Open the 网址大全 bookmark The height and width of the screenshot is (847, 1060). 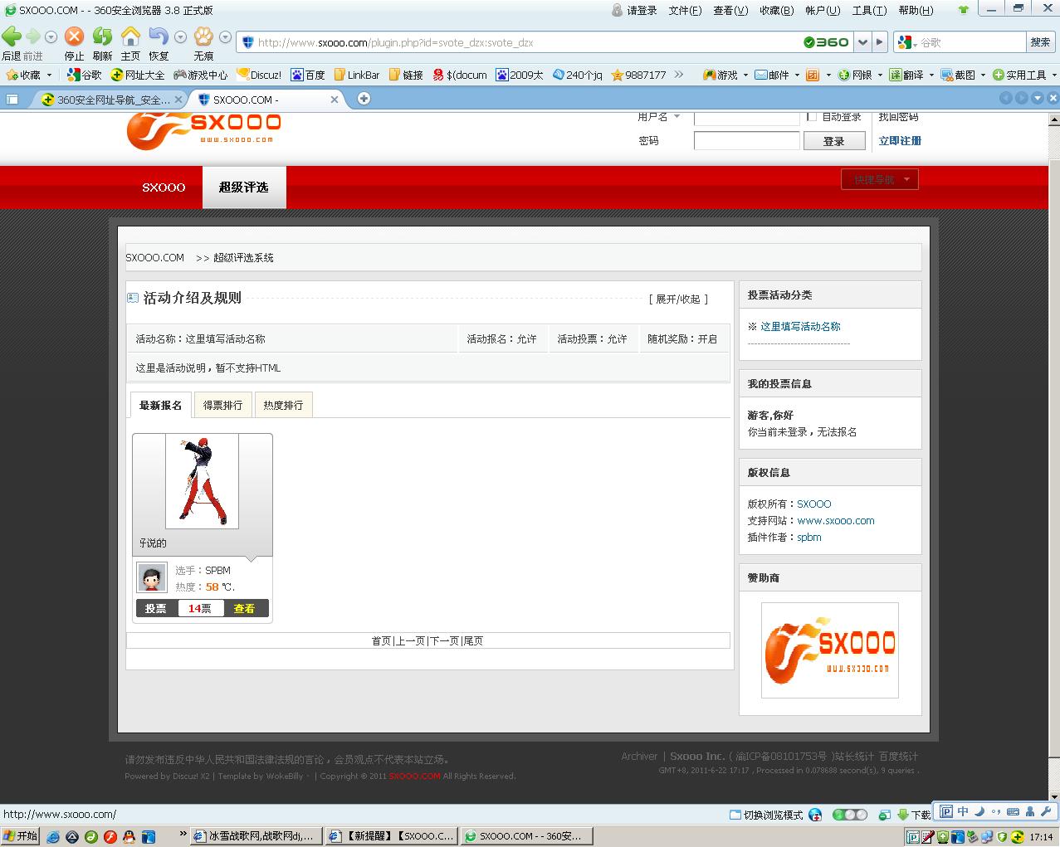[138, 75]
